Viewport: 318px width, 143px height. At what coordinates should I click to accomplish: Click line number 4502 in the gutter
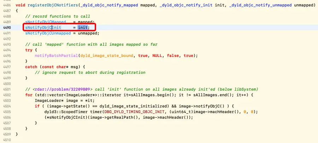pyautogui.click(x=7, y=95)
